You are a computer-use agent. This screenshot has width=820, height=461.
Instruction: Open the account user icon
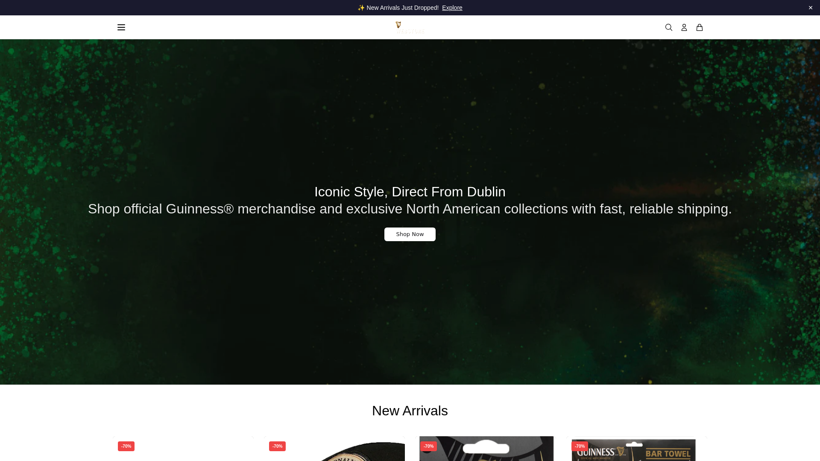coord(684,27)
